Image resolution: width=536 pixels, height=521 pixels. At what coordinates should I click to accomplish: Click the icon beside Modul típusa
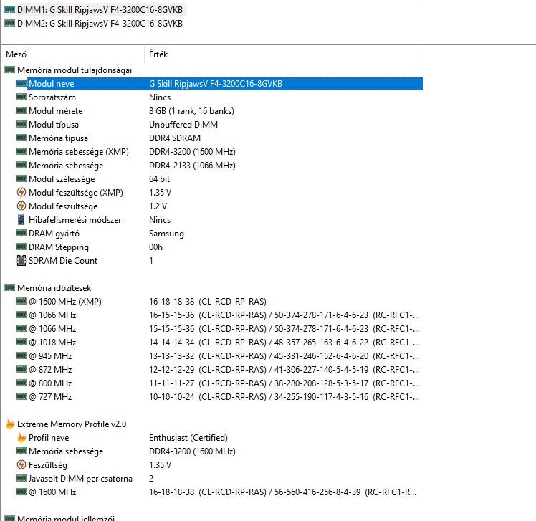(21, 124)
